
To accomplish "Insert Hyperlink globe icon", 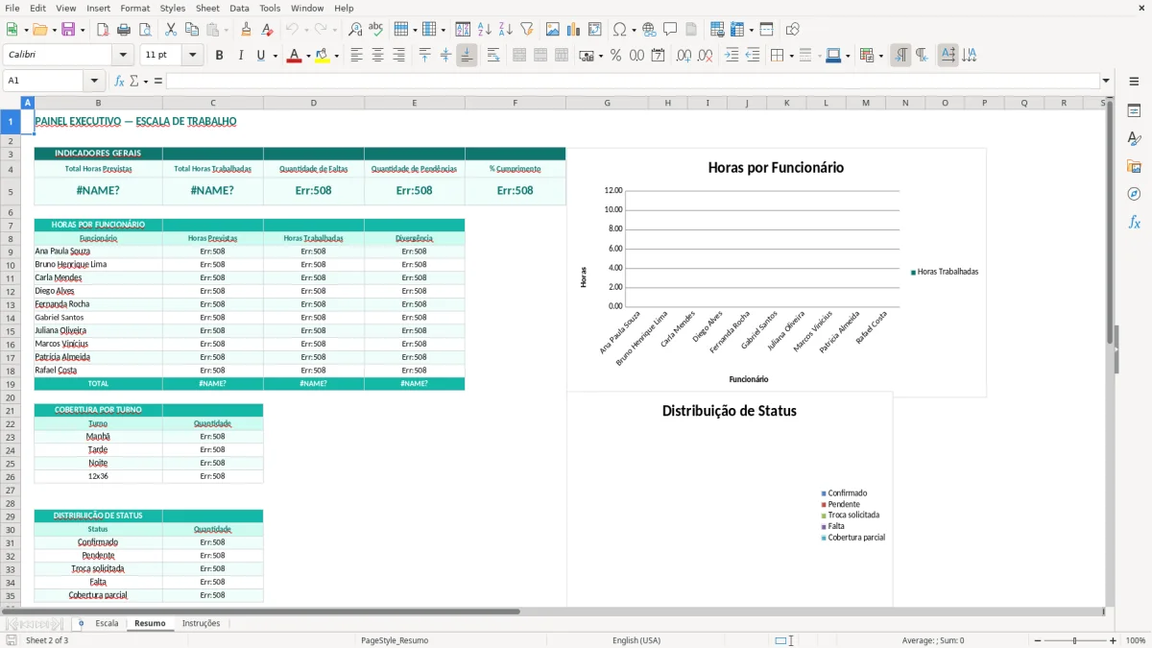I will click(649, 30).
